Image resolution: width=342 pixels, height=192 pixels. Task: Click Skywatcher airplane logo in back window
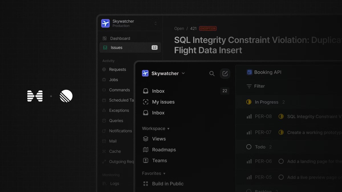click(105, 23)
